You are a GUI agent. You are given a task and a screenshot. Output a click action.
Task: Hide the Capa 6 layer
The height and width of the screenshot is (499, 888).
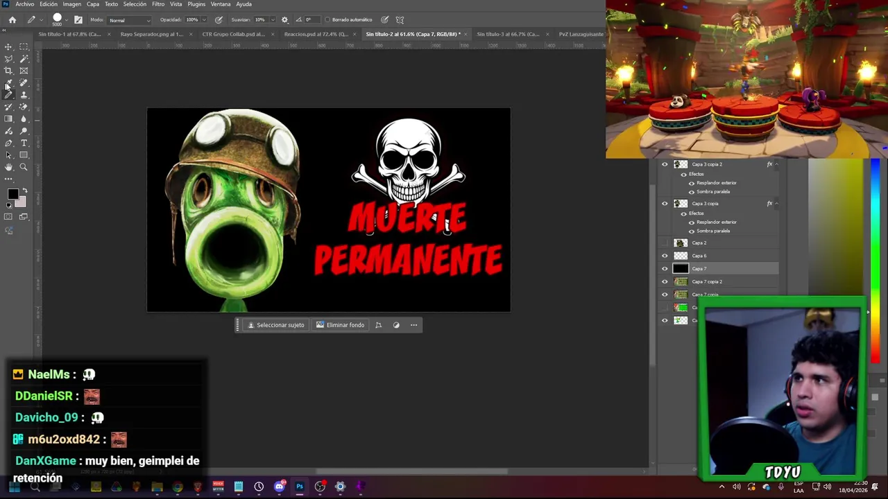(665, 256)
